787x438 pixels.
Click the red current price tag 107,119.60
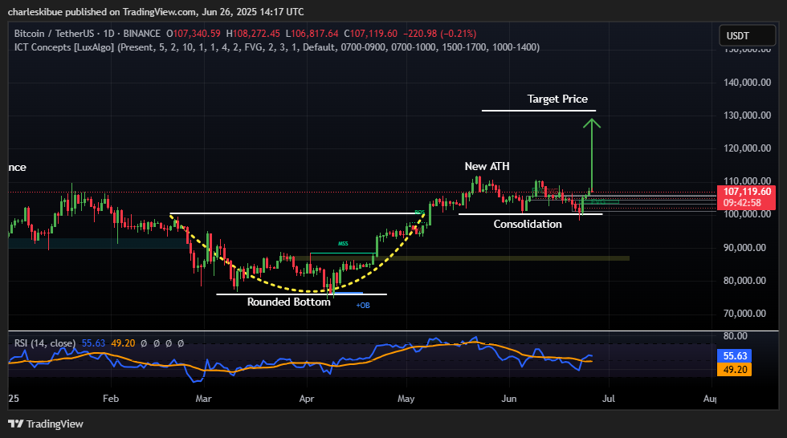point(746,197)
